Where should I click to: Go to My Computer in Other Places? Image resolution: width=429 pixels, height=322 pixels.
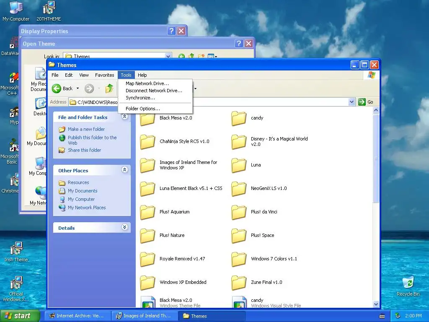tap(81, 199)
